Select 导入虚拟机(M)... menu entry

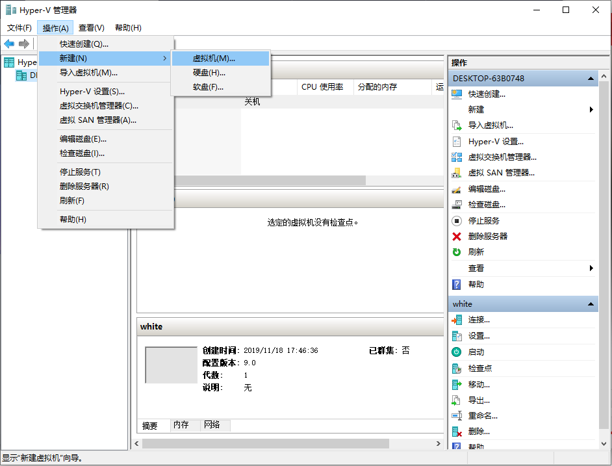pyautogui.click(x=105, y=73)
